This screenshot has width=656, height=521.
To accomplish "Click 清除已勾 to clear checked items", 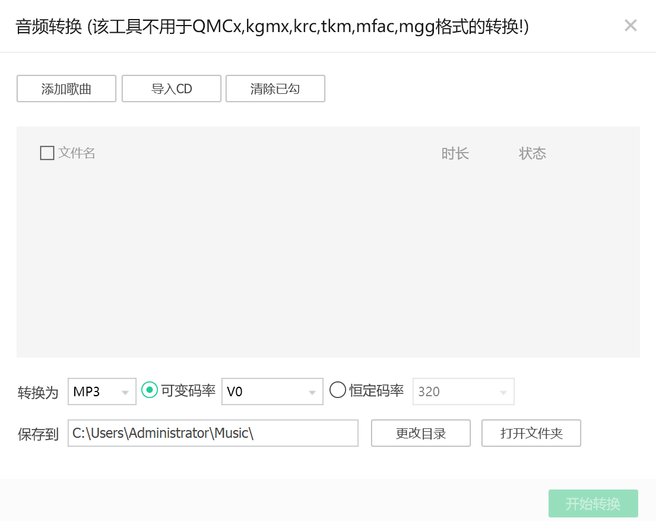I will pyautogui.click(x=275, y=89).
